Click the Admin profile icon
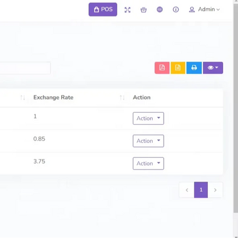Screen dimensions: 238x238 [x=192, y=10]
